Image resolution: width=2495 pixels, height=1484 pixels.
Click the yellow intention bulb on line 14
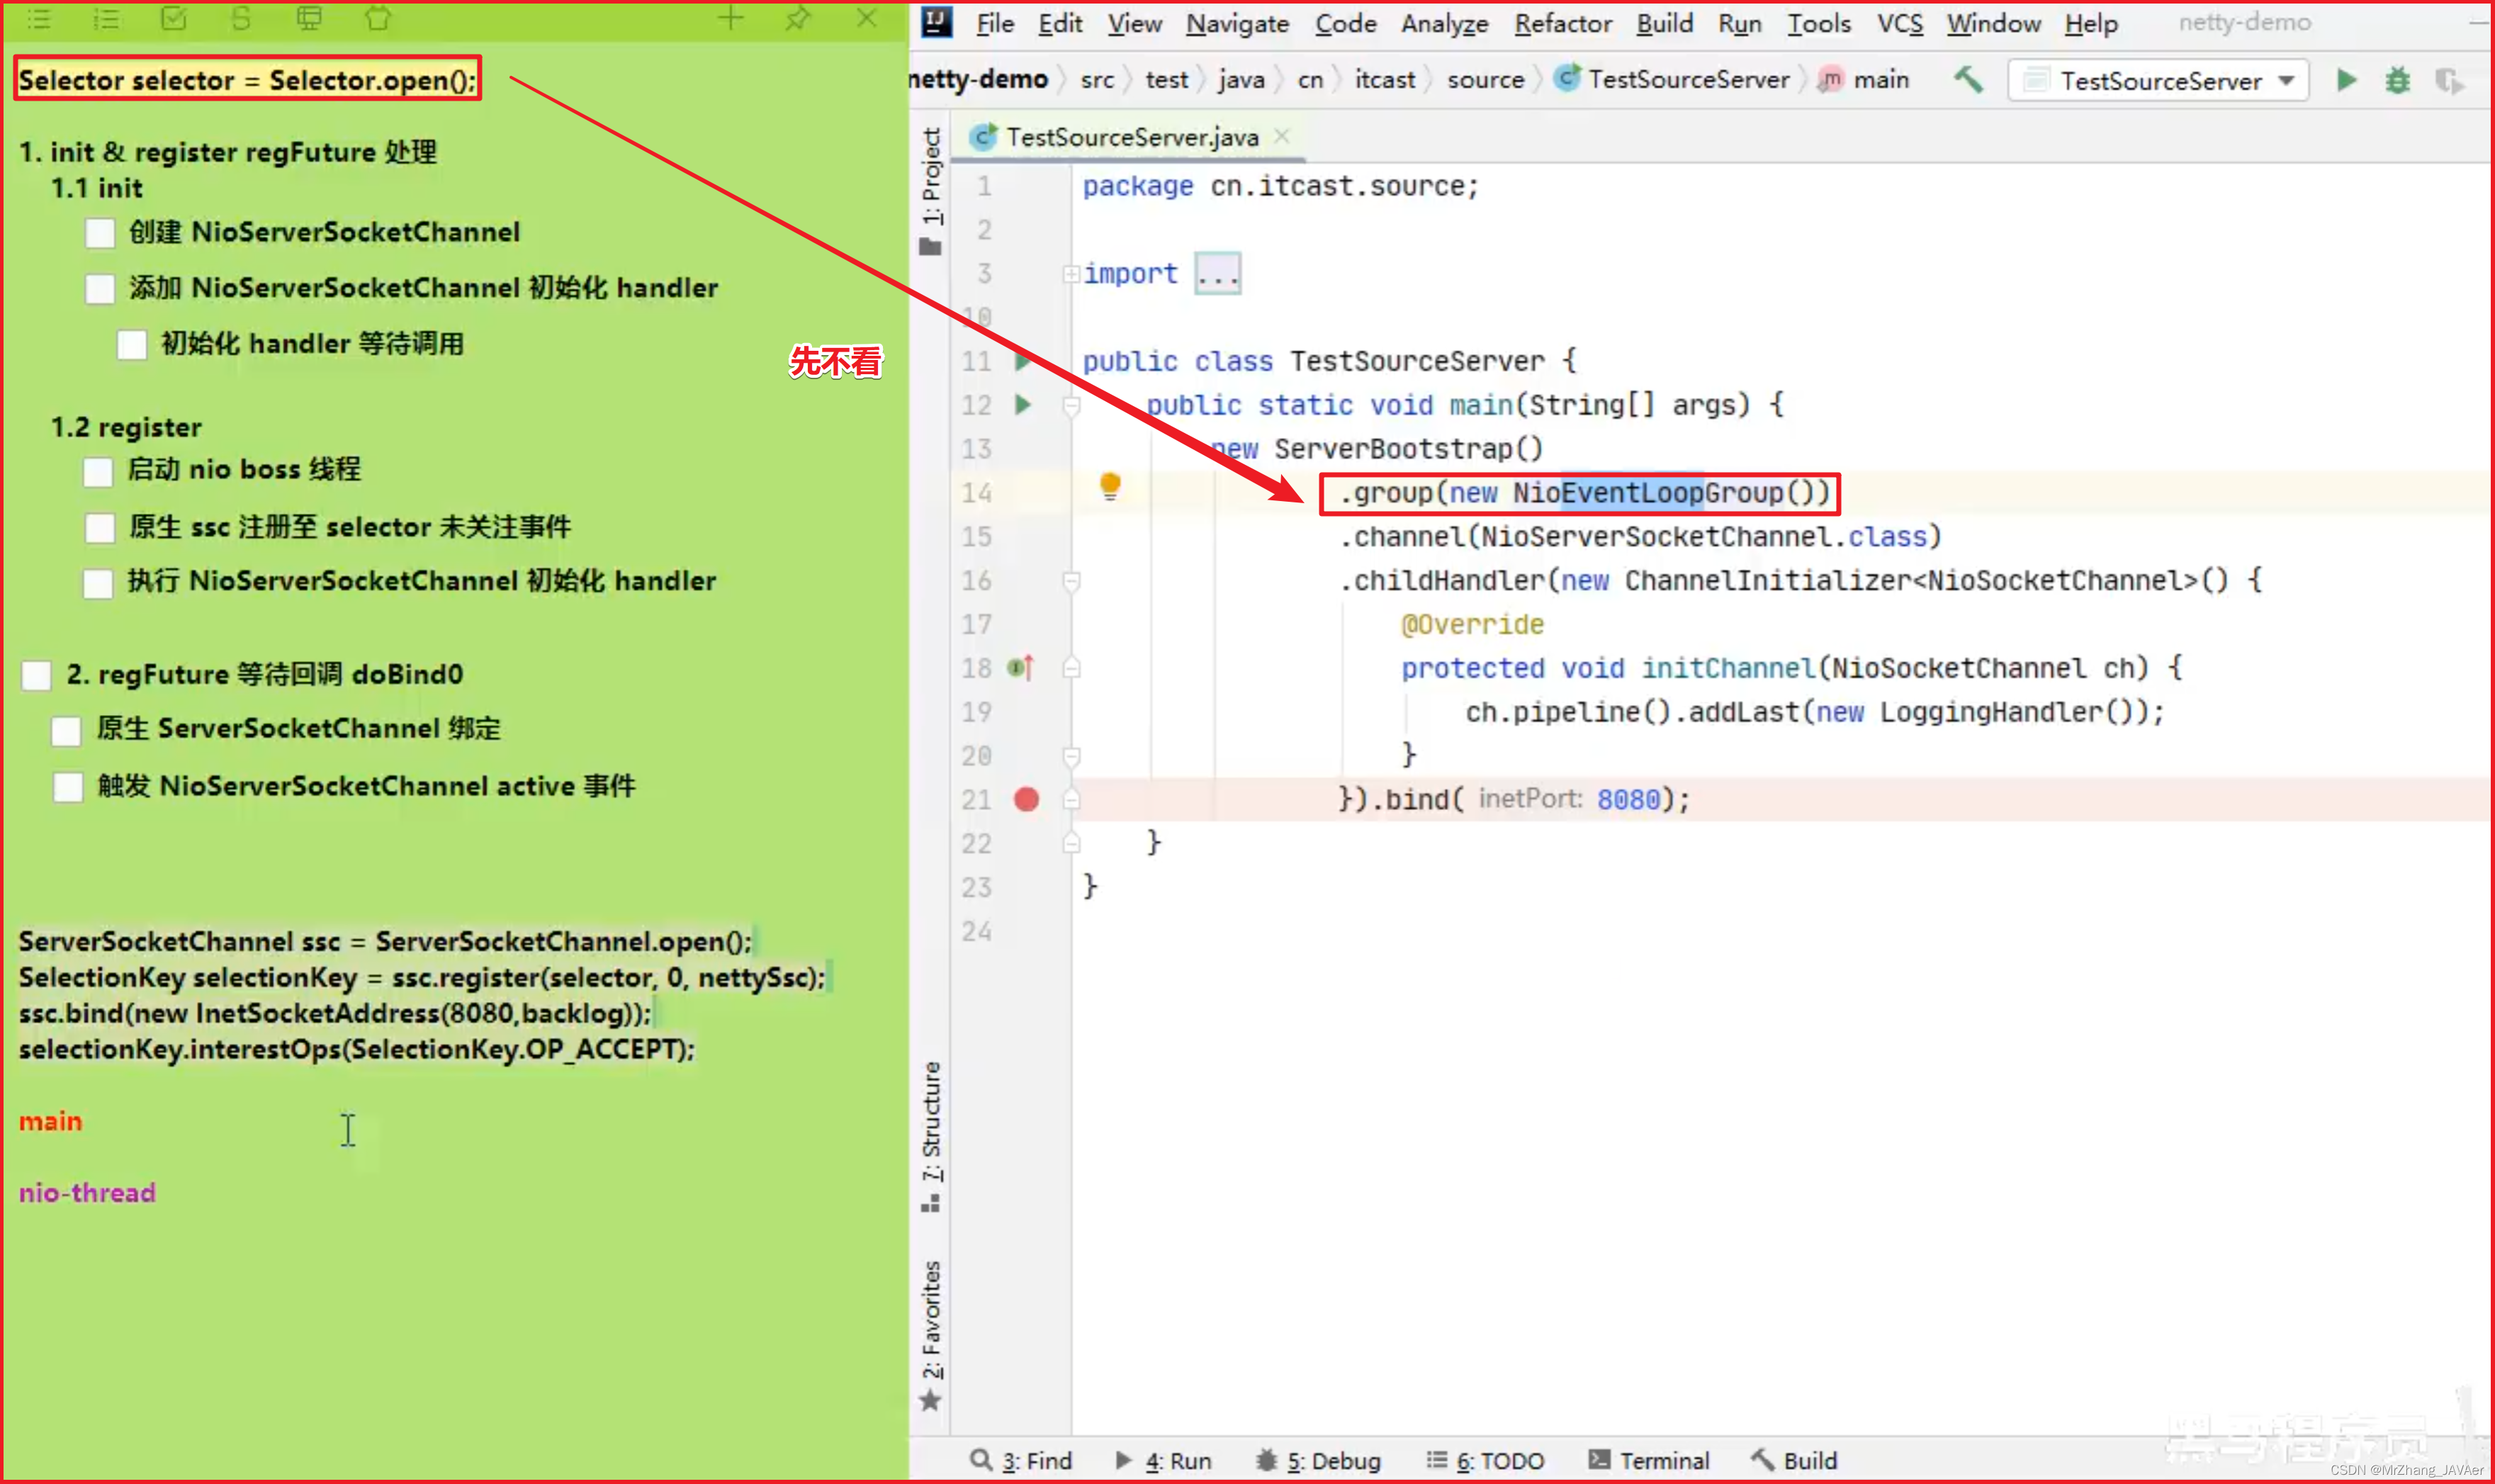[1110, 487]
